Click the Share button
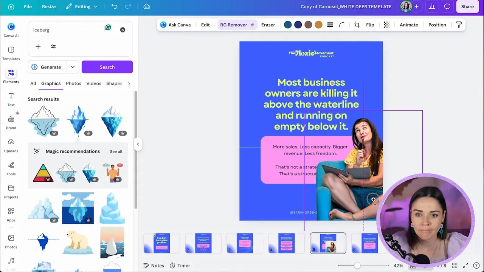The image size is (484, 272). pyautogui.click(x=467, y=6)
